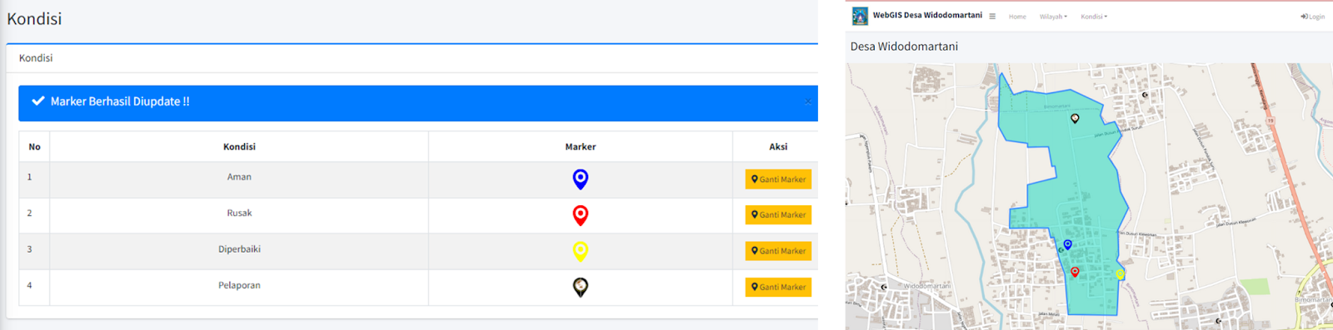This screenshot has height=330, width=1333.
Task: Click the yellow marker on the map
Action: (1120, 273)
